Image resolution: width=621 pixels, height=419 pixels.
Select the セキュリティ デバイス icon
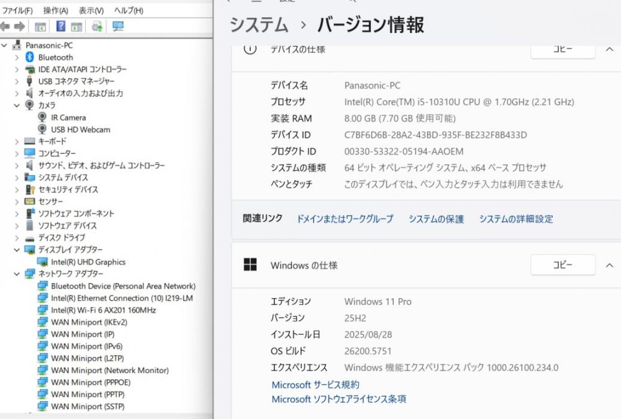pos(30,189)
